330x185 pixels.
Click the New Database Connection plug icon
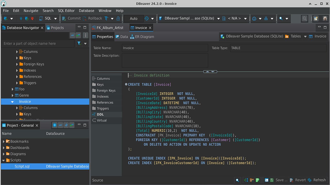click(x=6, y=18)
